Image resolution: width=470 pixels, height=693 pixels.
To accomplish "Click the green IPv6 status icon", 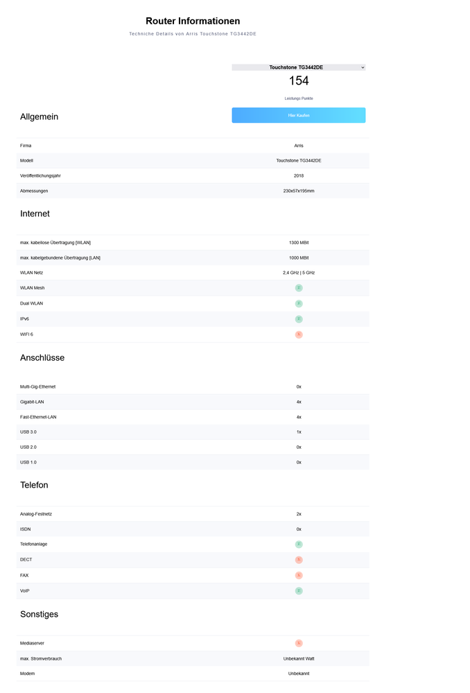I will (299, 318).
